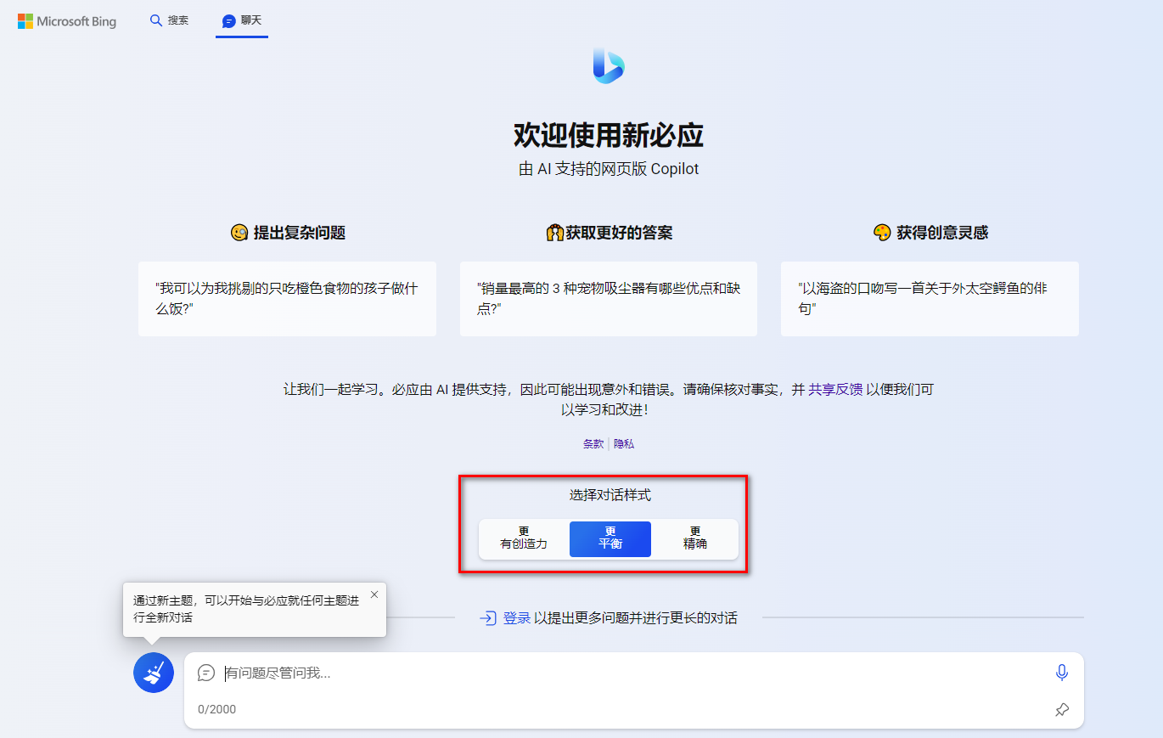Click the new topic broom icon
This screenshot has width=1163, height=738.
[154, 673]
